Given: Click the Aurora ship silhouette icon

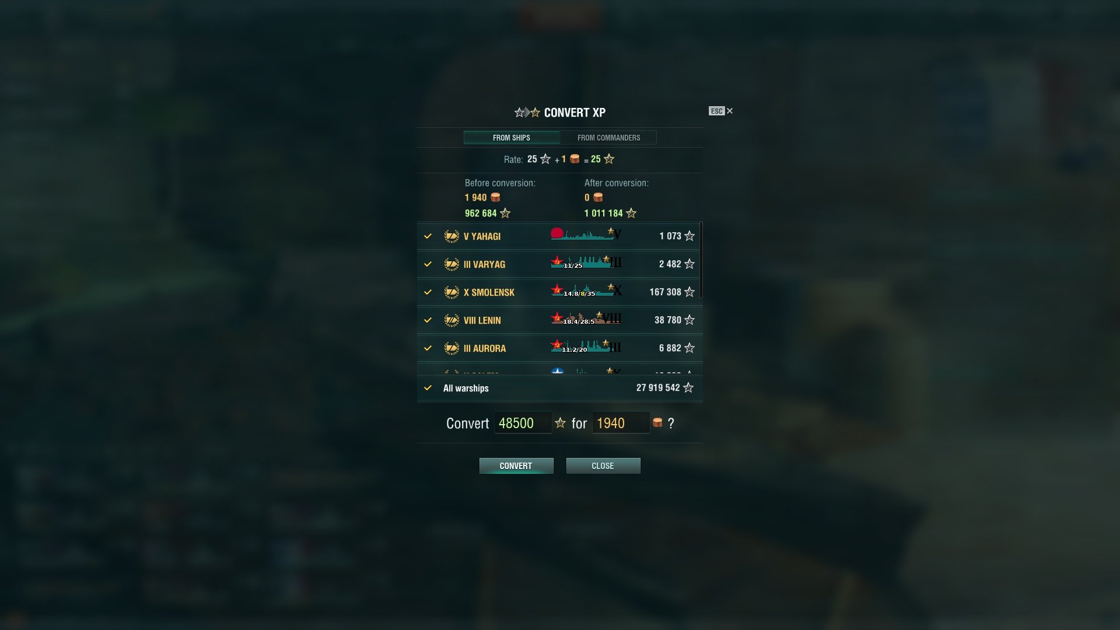Looking at the screenshot, I should [586, 346].
